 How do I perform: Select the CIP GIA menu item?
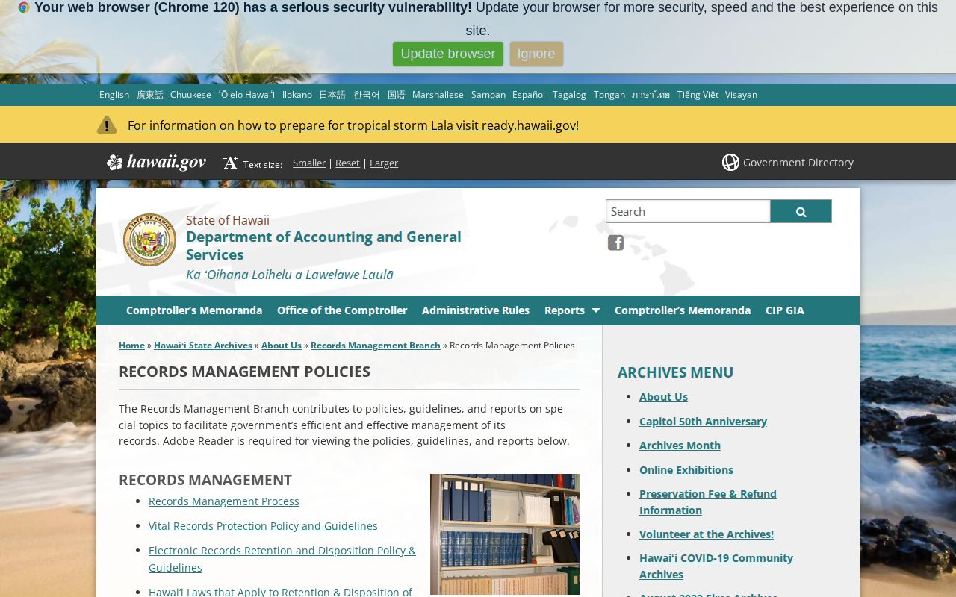point(785,310)
